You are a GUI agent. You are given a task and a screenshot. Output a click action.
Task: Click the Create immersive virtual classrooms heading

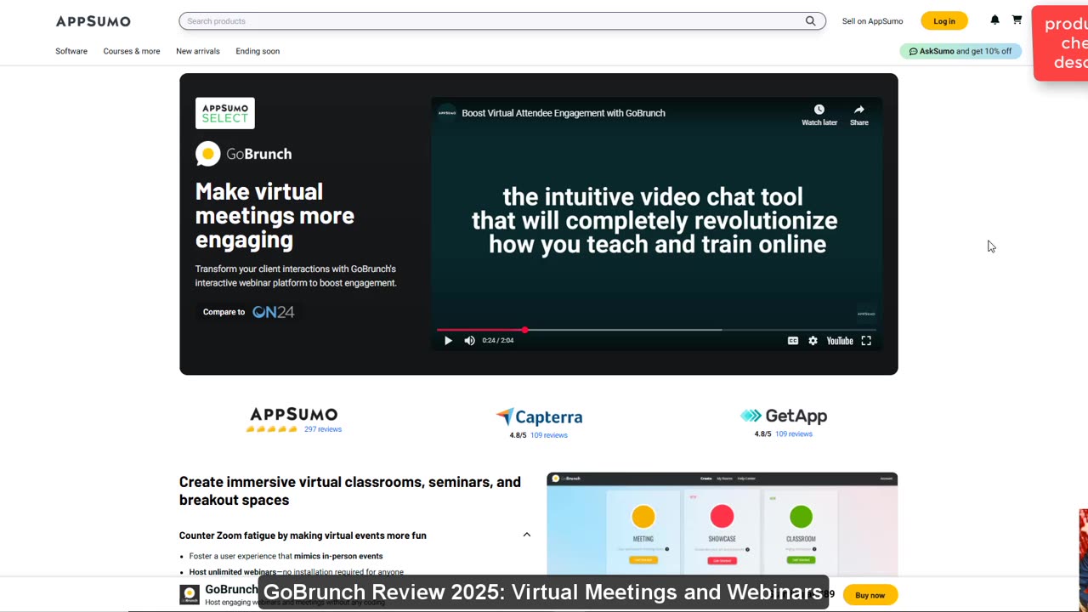point(350,491)
